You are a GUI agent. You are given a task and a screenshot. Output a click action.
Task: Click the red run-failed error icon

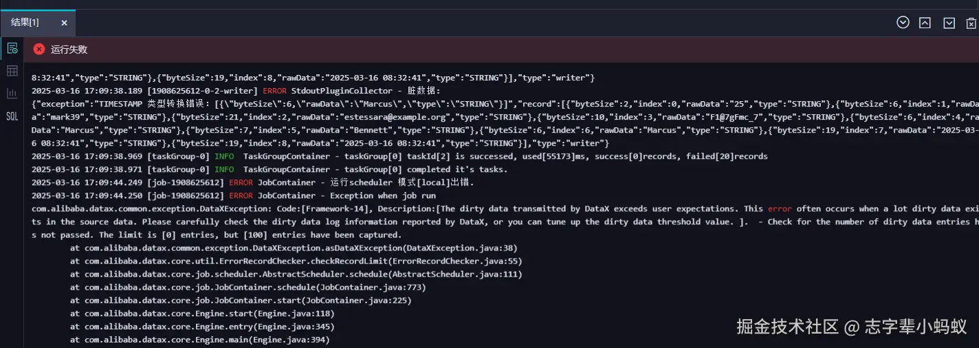point(39,49)
